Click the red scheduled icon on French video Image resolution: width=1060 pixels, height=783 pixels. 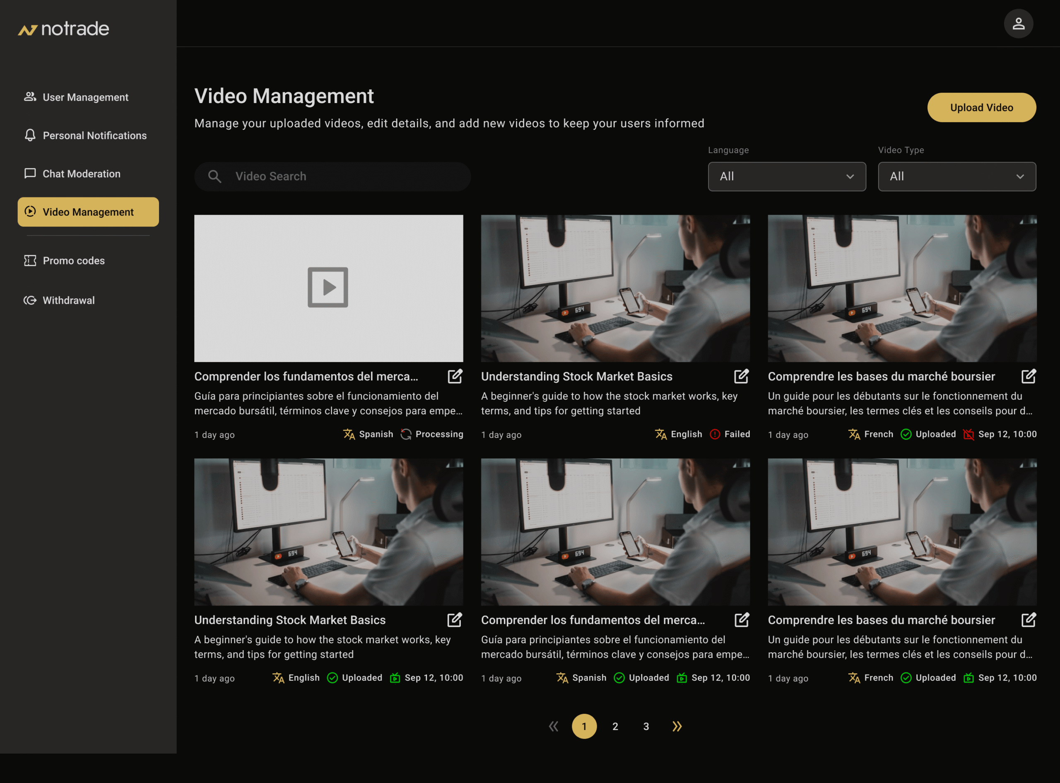point(968,434)
